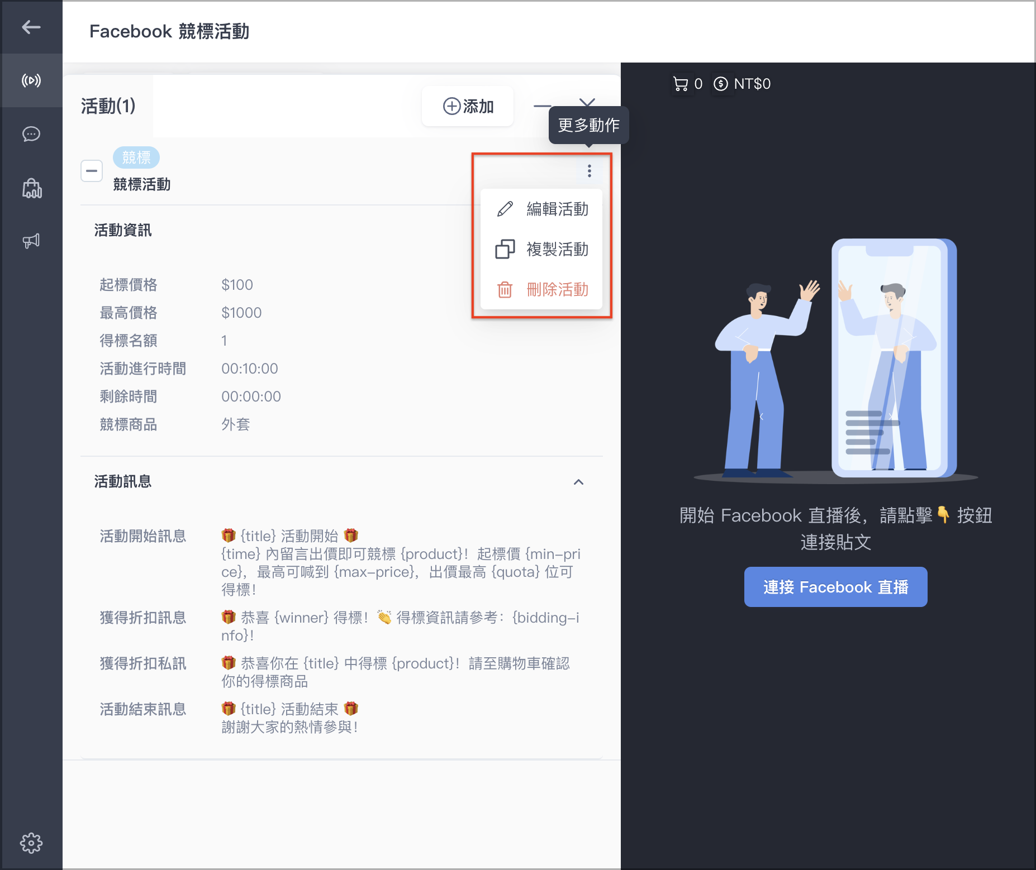Image resolution: width=1036 pixels, height=870 pixels.
Task: Click the starting price value $100
Action: point(237,285)
